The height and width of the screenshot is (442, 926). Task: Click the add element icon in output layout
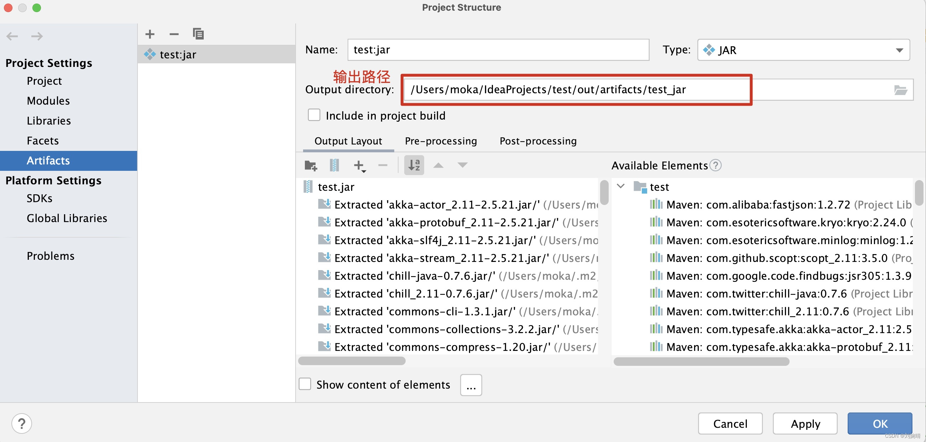click(359, 165)
